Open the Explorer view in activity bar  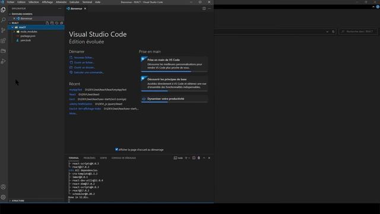[x=3, y=10]
